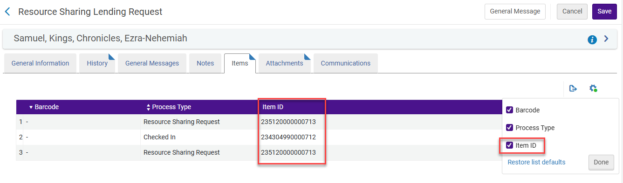623x183 pixels.
Task: Open the General Messages tab
Action: click(x=152, y=64)
